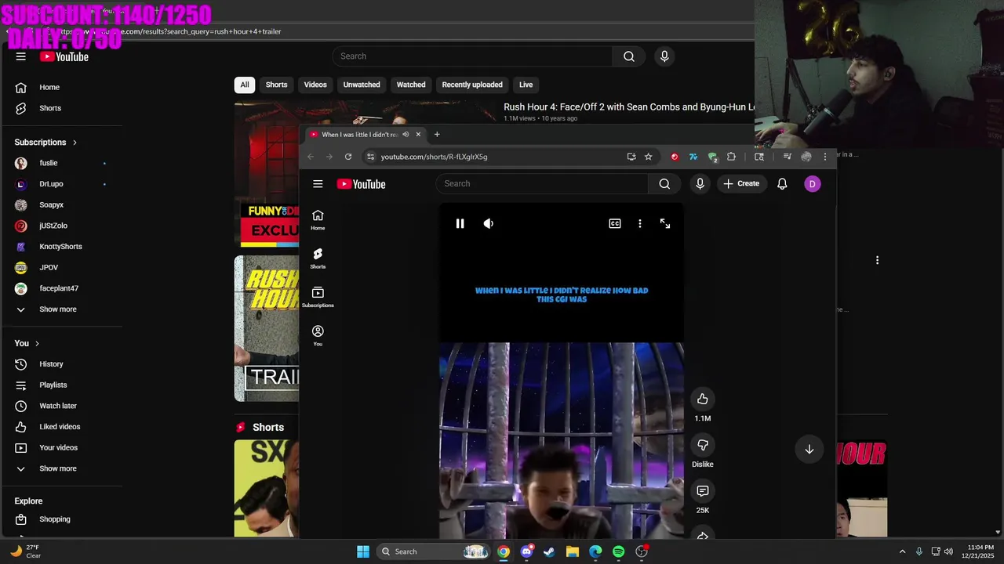This screenshot has width=1004, height=564.
Task: Like the Short with 1.1M likes
Action: [703, 399]
